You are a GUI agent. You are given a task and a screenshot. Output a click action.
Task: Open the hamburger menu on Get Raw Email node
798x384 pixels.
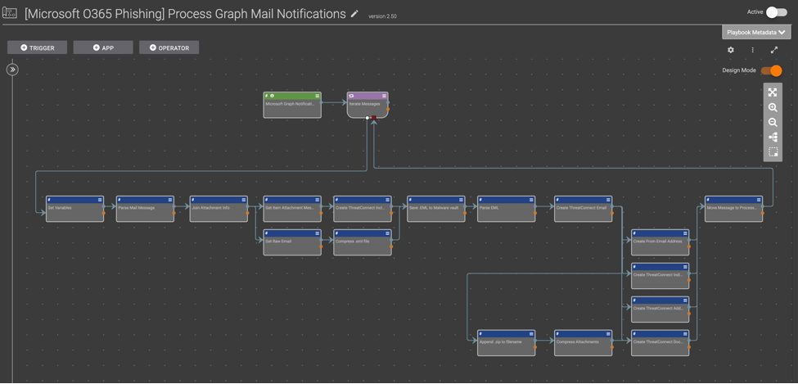(x=317, y=233)
